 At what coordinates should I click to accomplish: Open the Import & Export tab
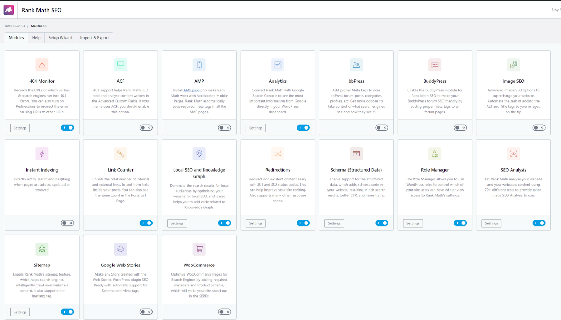(x=94, y=38)
